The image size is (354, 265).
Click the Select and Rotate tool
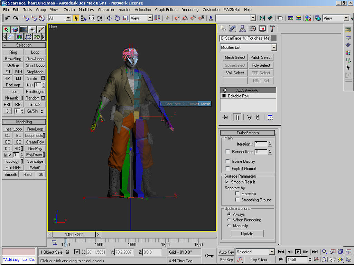pyautogui.click(x=117, y=18)
